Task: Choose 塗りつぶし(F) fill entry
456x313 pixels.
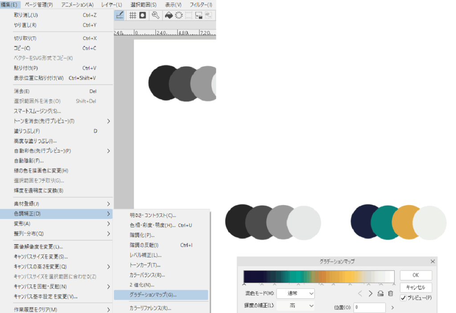Action: (x=56, y=131)
